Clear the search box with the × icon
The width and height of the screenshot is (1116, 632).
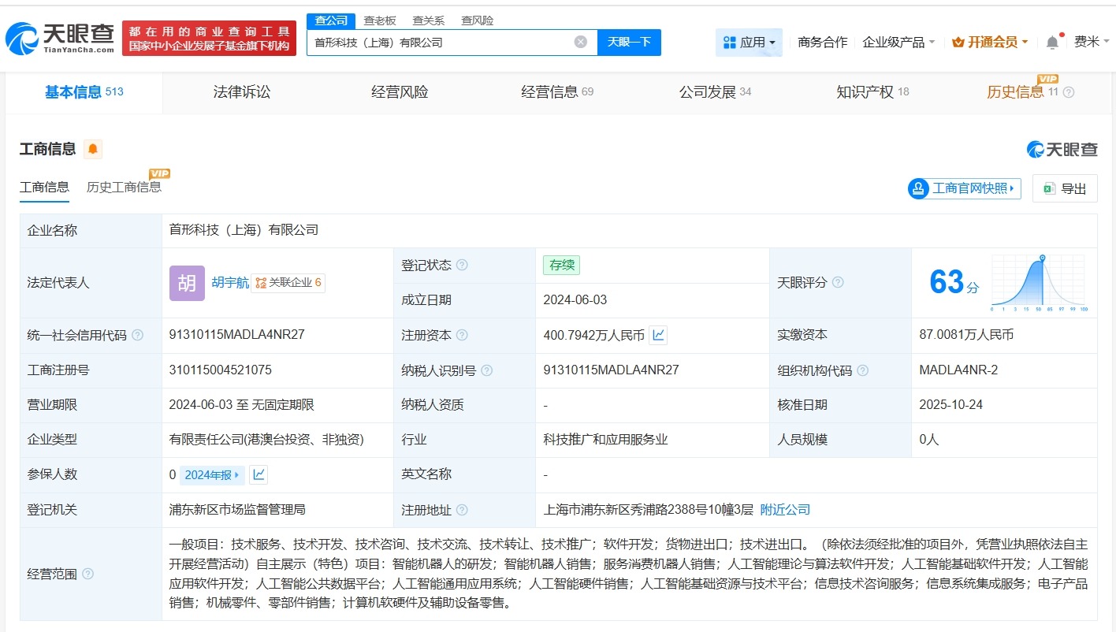580,42
